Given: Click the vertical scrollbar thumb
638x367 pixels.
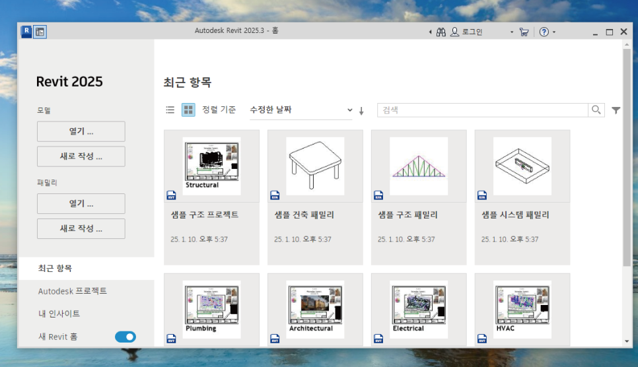Looking at the screenshot, I should click(x=627, y=158).
